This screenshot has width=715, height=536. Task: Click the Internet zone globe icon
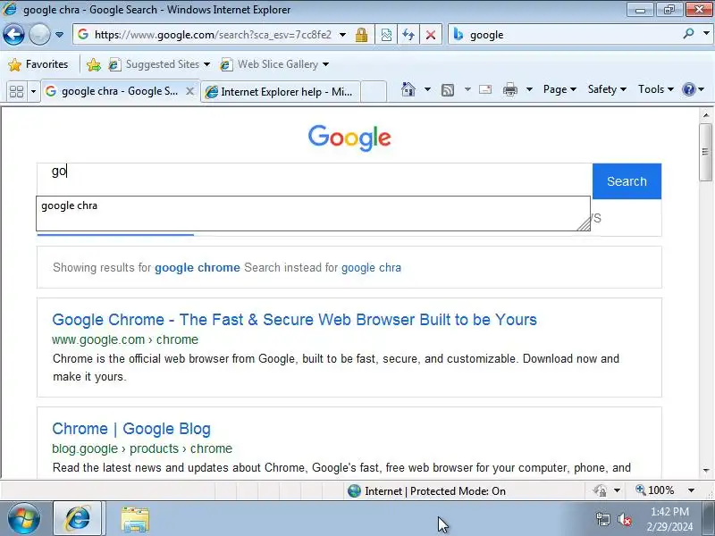[354, 490]
